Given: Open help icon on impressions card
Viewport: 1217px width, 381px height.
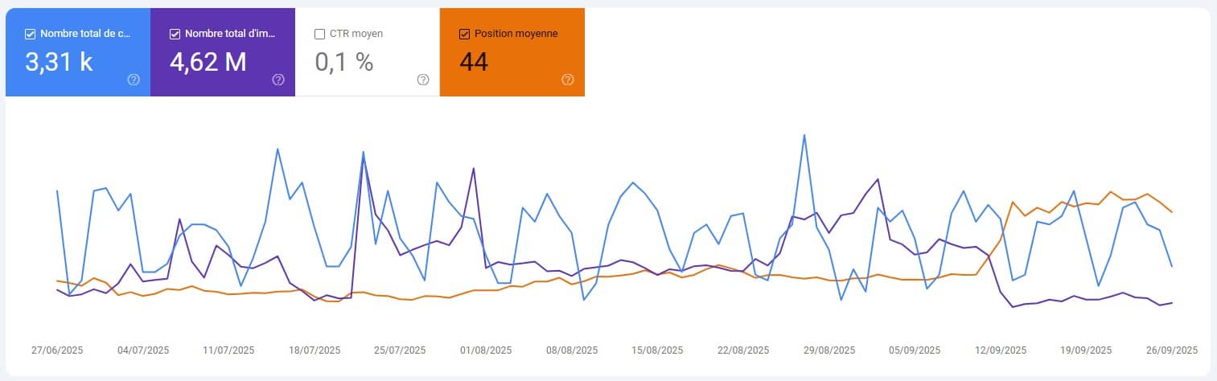Looking at the screenshot, I should (x=278, y=80).
